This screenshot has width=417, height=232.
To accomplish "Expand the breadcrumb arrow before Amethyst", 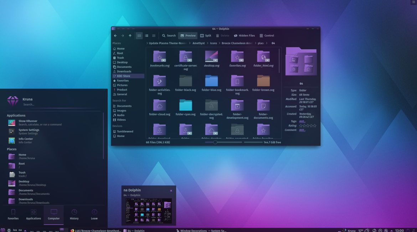I will click(x=189, y=43).
